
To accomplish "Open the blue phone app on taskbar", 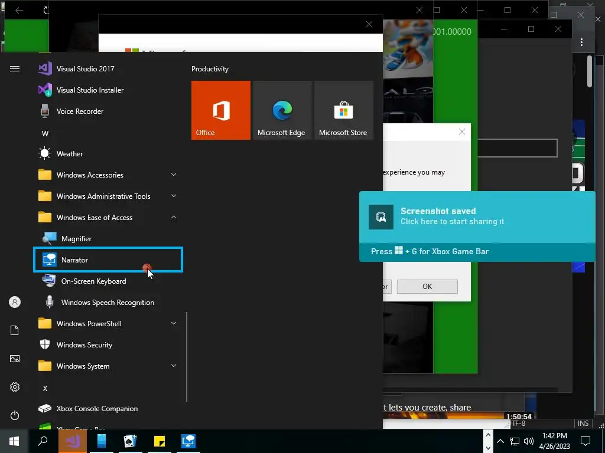I will tap(102, 441).
